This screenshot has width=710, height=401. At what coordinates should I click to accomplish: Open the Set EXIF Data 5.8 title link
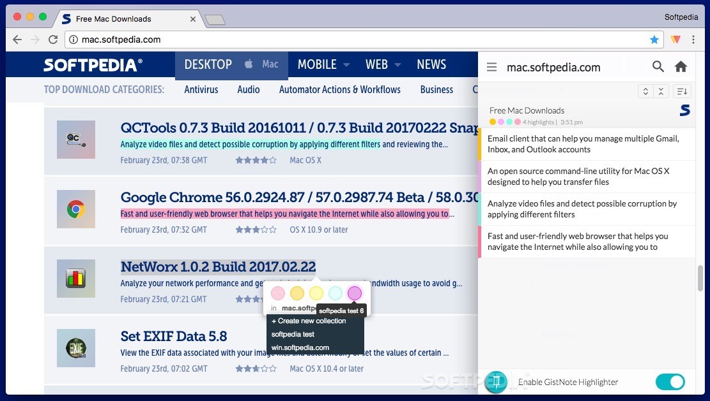(174, 337)
